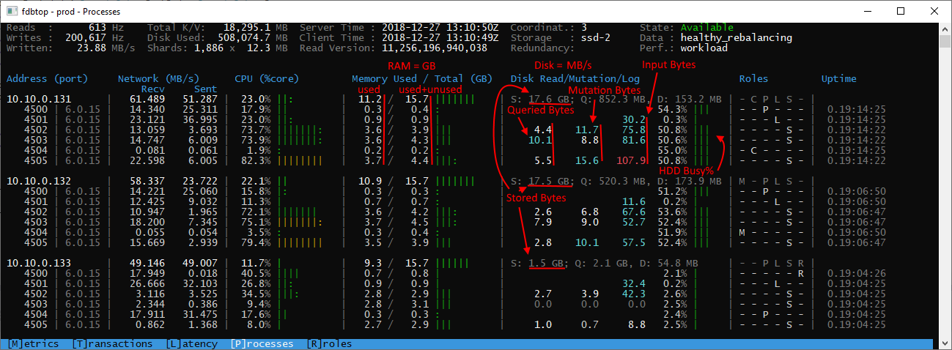Click the 'Uptime' column header

[x=838, y=78]
